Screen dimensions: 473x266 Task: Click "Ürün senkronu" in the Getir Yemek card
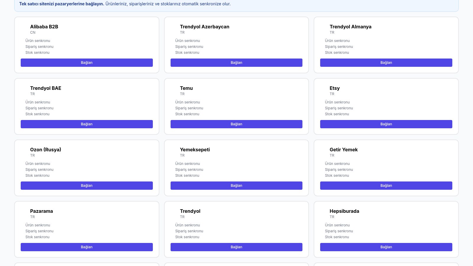click(x=337, y=164)
